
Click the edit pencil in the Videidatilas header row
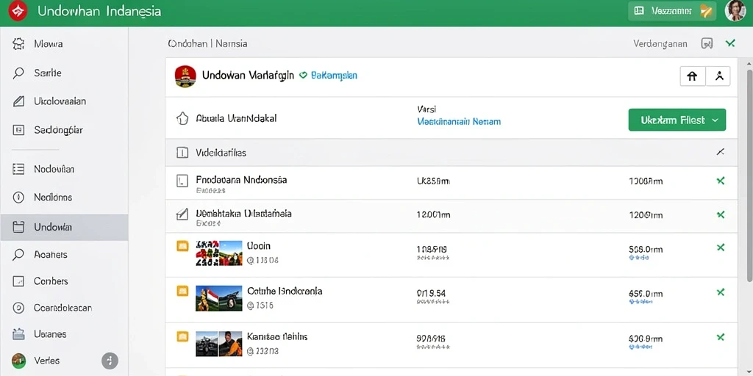[721, 153]
